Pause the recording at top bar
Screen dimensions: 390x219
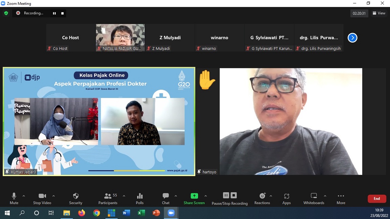coord(54,13)
